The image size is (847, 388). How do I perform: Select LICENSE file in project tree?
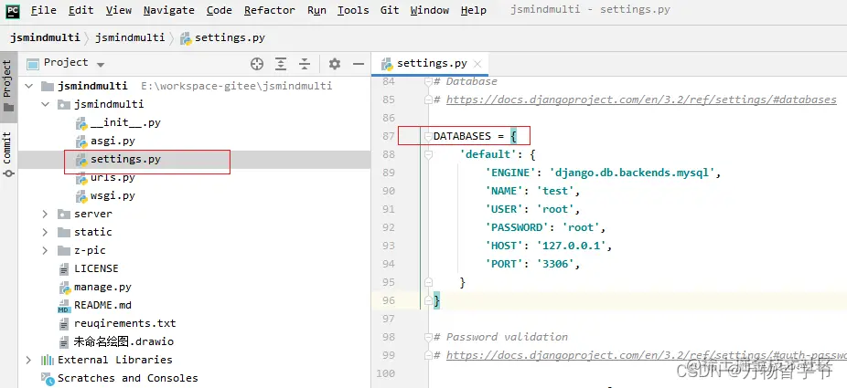[96, 269]
